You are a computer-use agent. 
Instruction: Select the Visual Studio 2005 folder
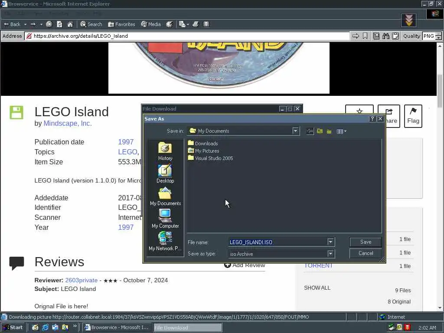pos(210,158)
